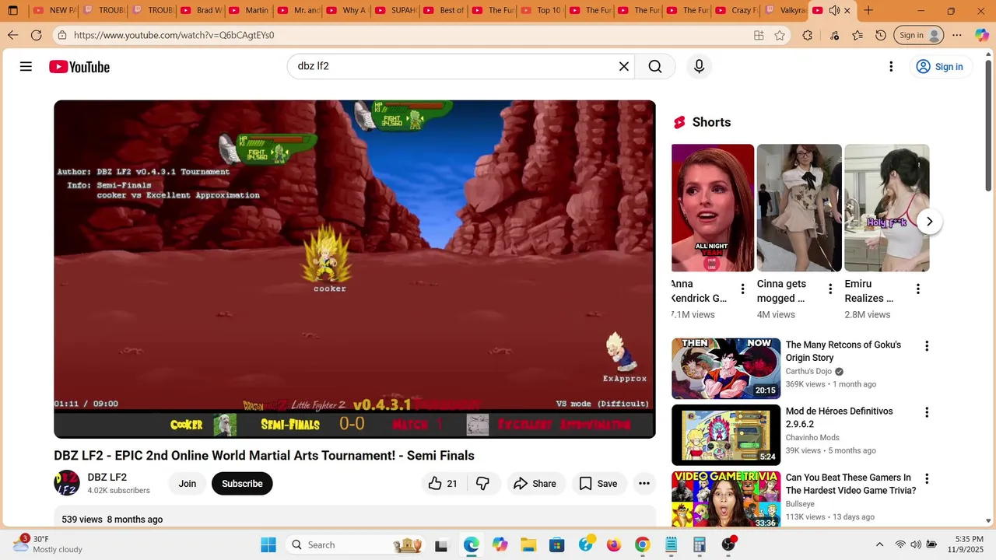Viewport: 996px width, 560px height.
Task: Open Anna Kendrick short thumbnail
Action: [x=713, y=208]
